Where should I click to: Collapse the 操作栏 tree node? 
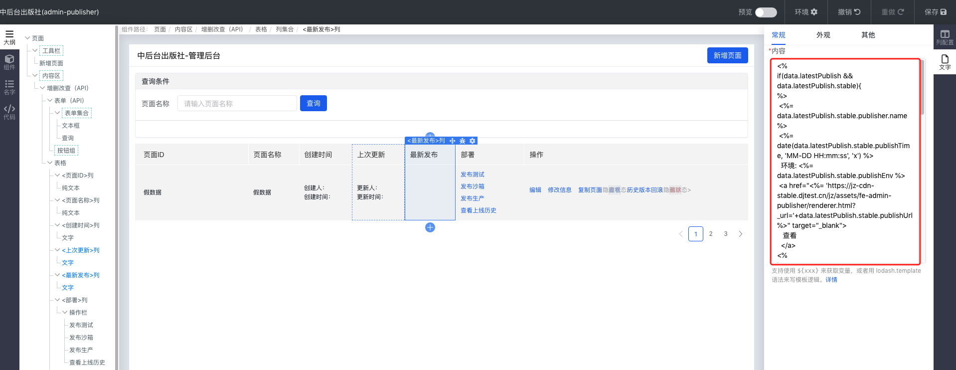65,312
